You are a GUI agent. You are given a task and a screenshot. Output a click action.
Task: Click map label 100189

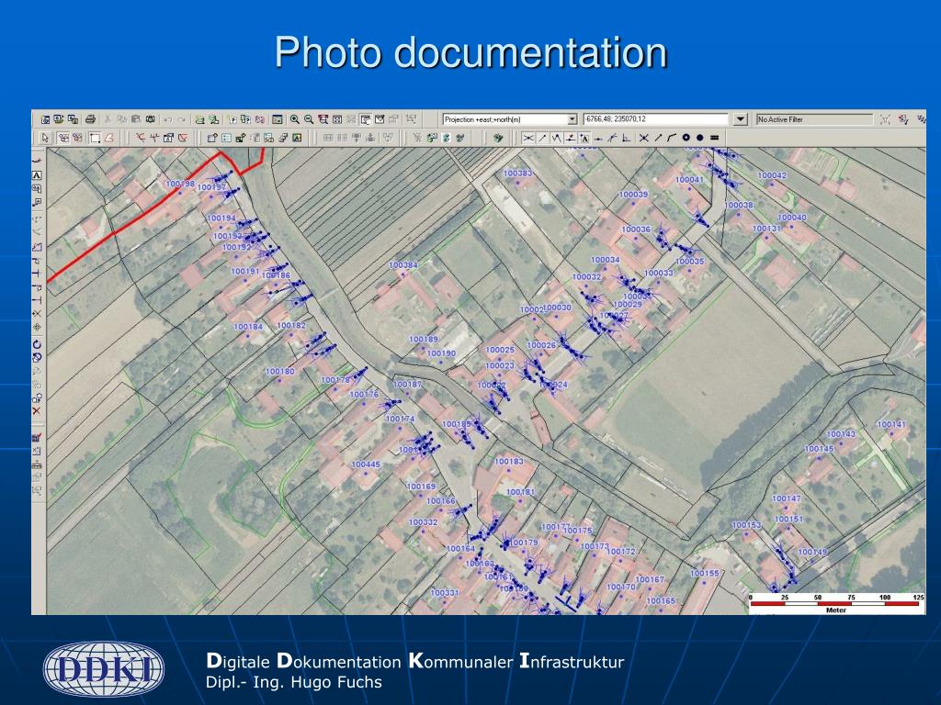[x=423, y=340]
